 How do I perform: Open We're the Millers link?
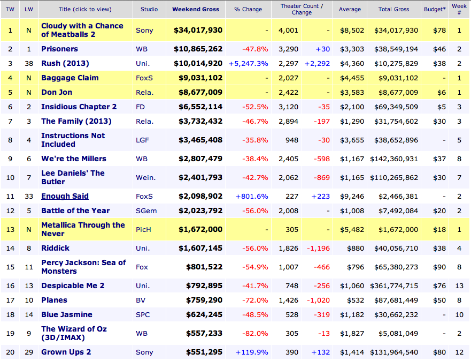74,159
